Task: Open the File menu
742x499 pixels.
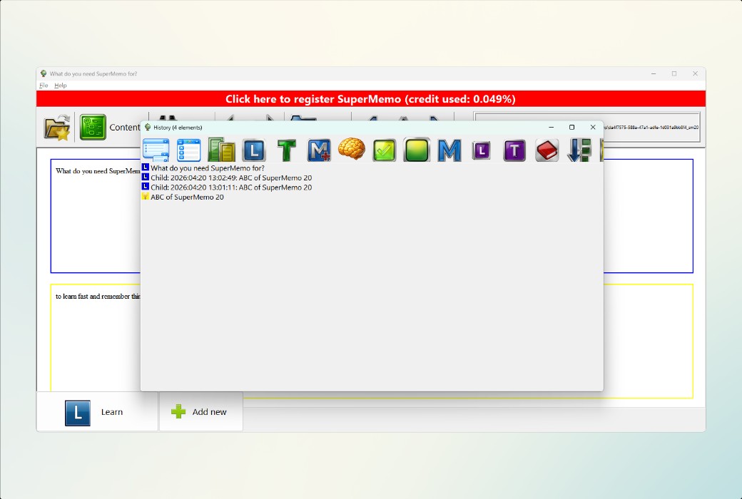Action: point(44,85)
